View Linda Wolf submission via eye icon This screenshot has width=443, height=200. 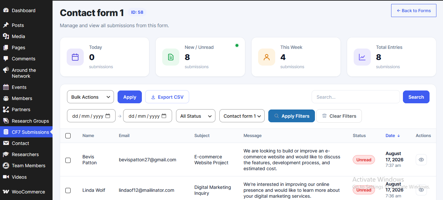point(421,190)
